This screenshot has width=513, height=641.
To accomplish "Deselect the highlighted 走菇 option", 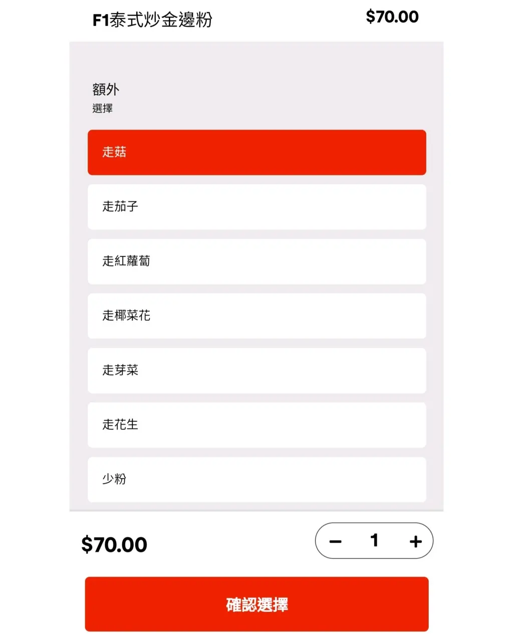I will (256, 152).
